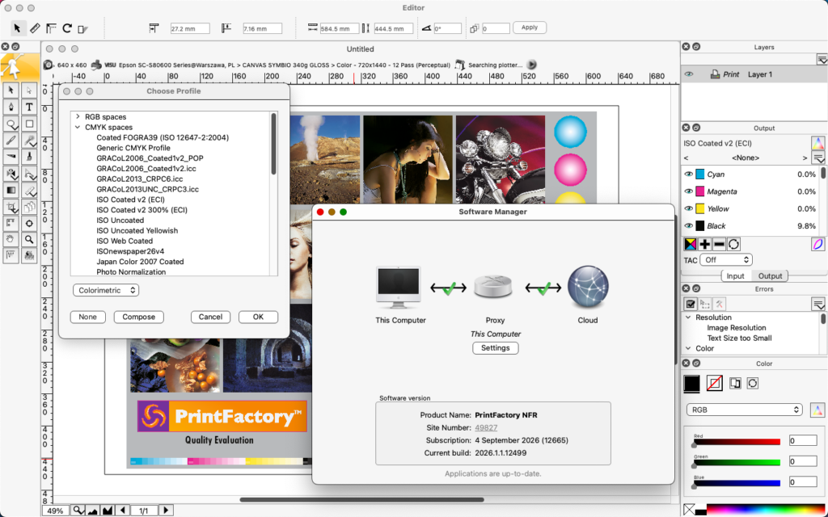Toggle visibility of Magenta channel
The width and height of the screenshot is (828, 517).
pos(689,191)
